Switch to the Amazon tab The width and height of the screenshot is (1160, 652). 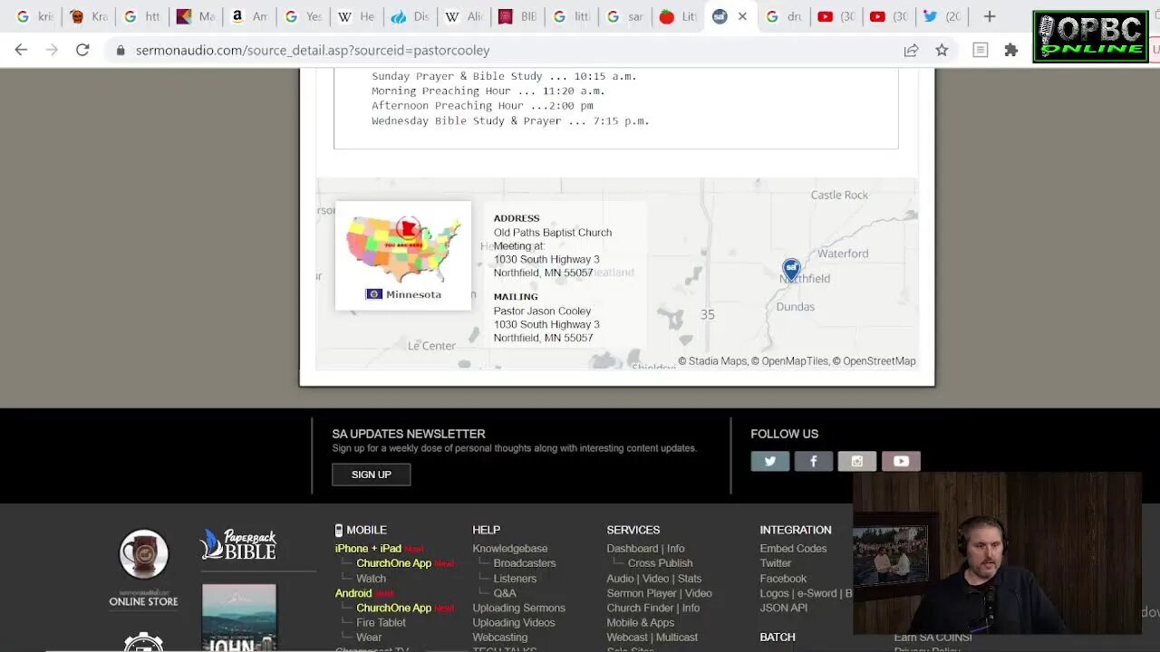248,16
